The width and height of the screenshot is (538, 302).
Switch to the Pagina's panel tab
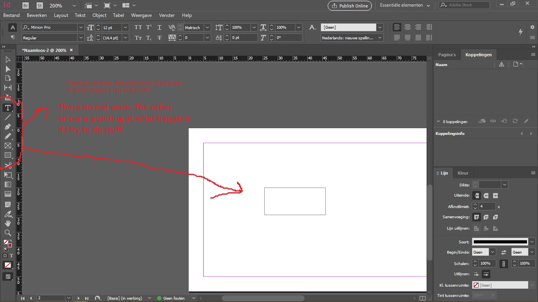[x=447, y=55]
